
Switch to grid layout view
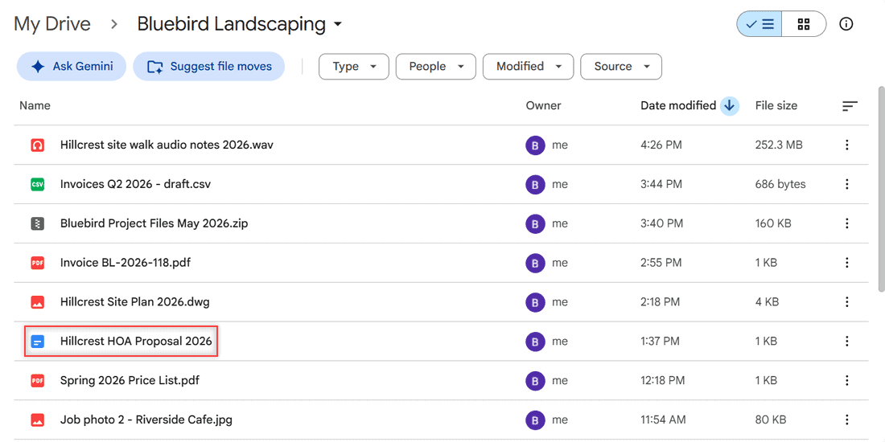pyautogui.click(x=804, y=24)
